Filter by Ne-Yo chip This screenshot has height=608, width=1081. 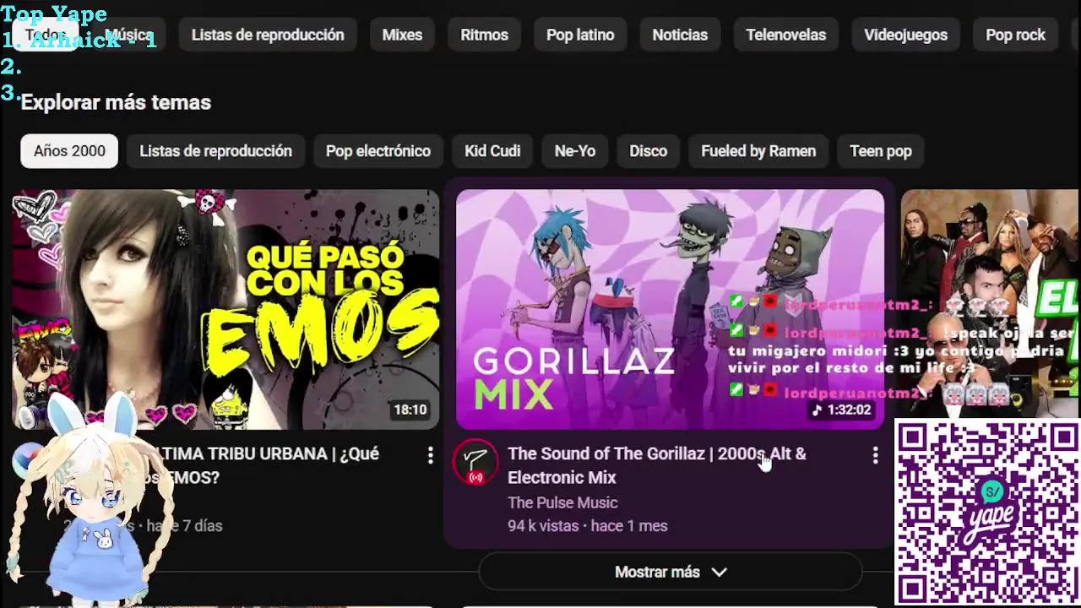click(575, 151)
